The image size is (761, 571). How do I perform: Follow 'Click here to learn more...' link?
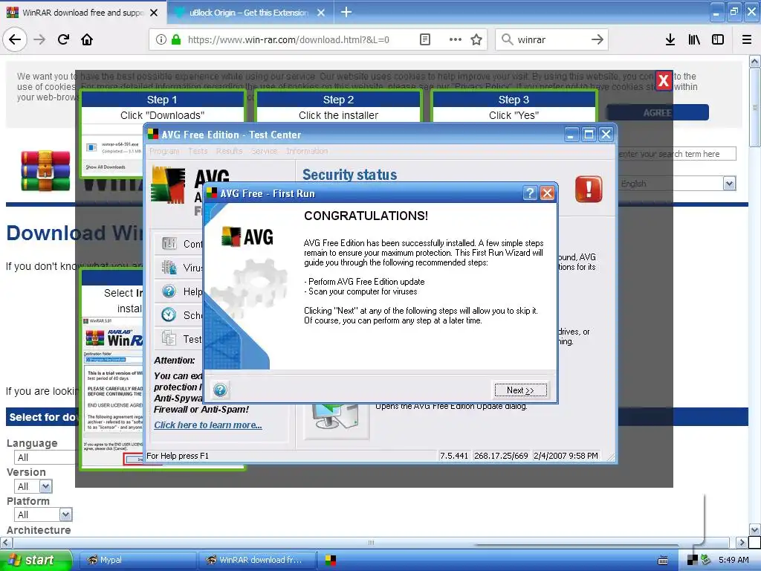point(208,425)
